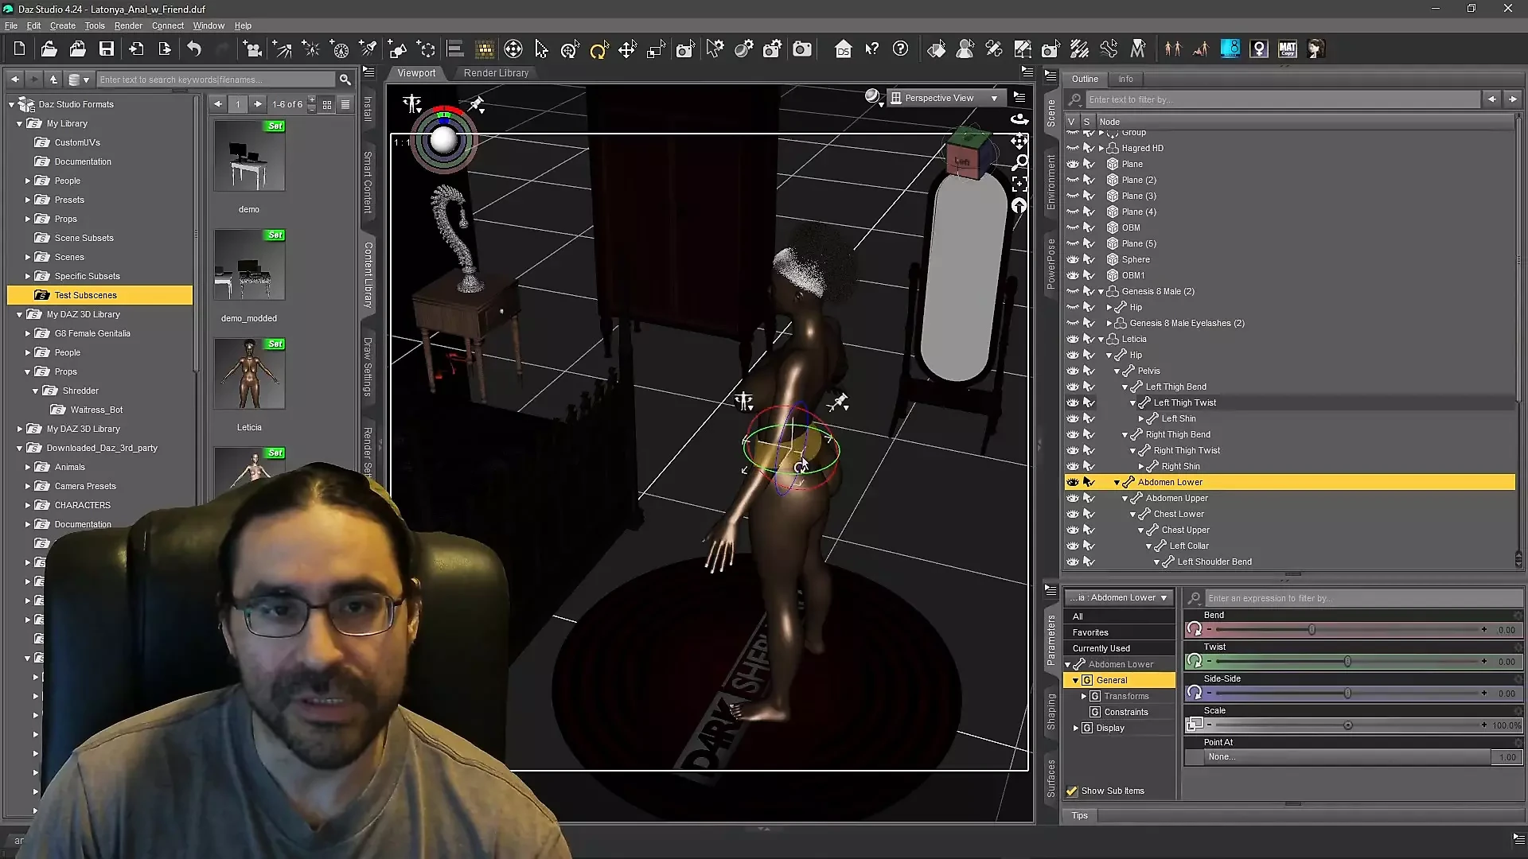
Task: Click the MAT Copy icon
Action: click(x=1288, y=49)
